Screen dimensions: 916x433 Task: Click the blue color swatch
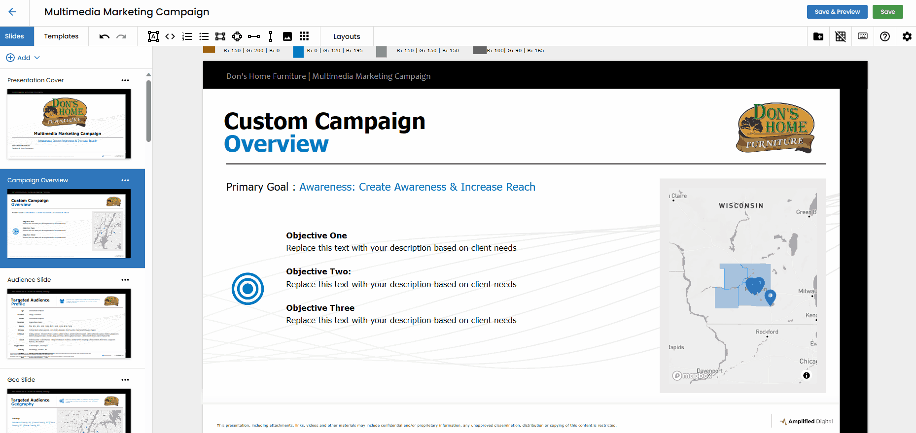tap(298, 52)
